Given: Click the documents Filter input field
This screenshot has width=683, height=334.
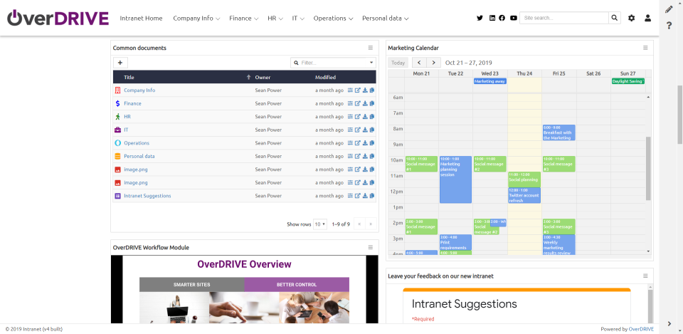Looking at the screenshot, I should (333, 63).
